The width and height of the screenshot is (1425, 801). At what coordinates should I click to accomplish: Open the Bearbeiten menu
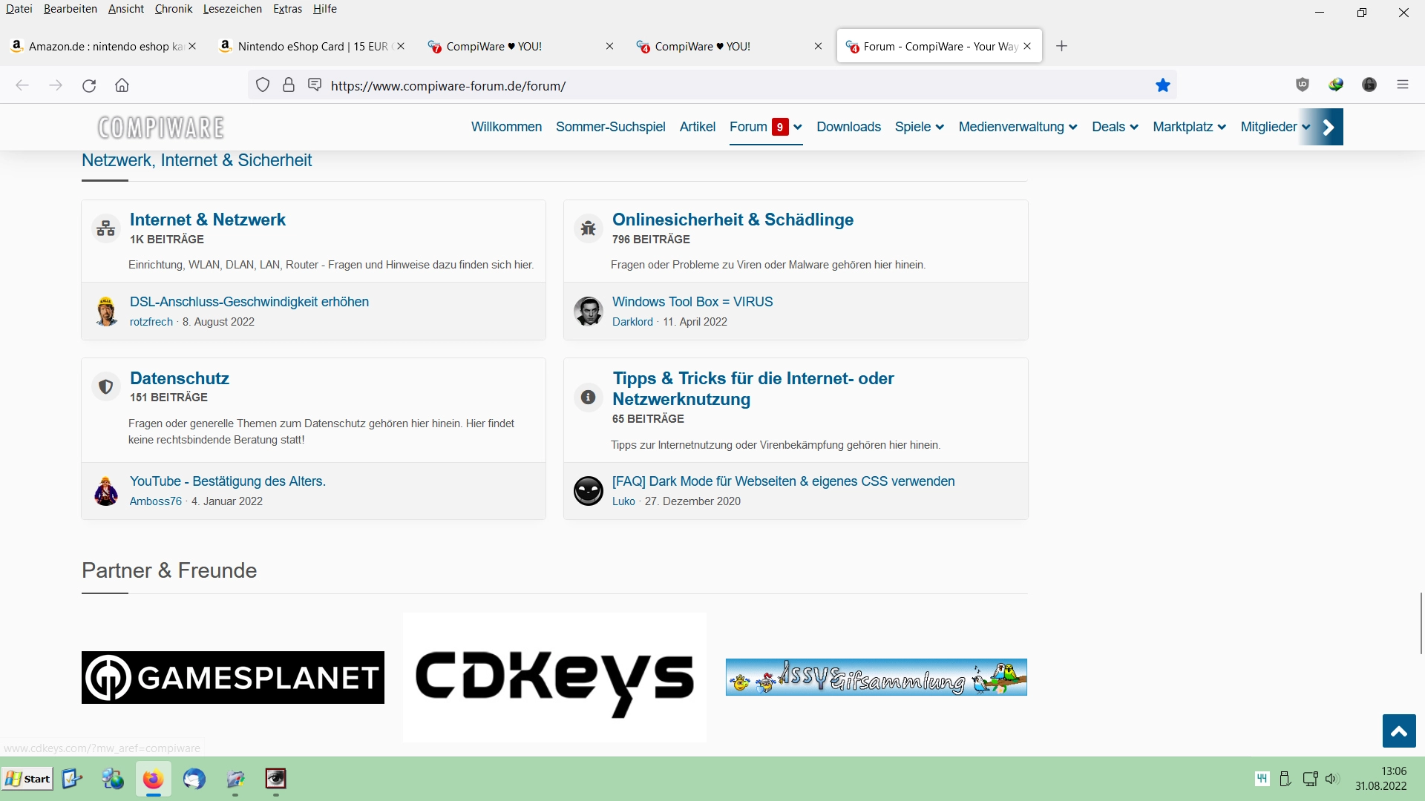pos(71,9)
